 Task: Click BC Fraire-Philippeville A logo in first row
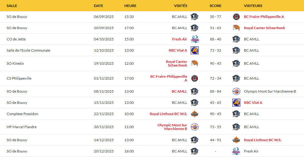236,17
